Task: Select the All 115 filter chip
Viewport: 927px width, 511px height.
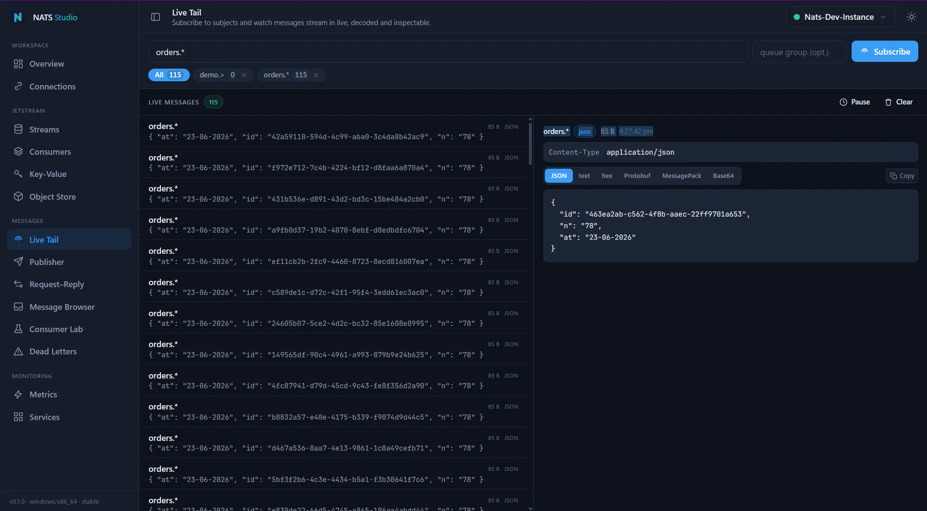Action: [169, 75]
